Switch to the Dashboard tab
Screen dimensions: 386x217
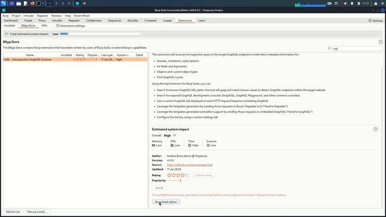(11, 20)
